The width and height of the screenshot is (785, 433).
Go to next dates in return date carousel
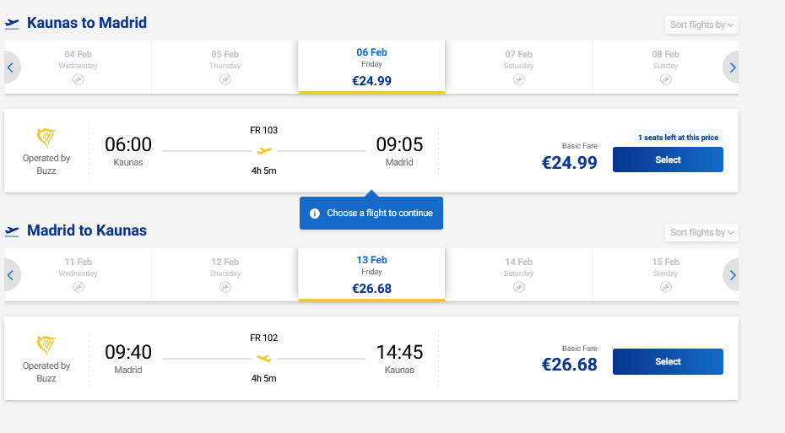pos(732,275)
